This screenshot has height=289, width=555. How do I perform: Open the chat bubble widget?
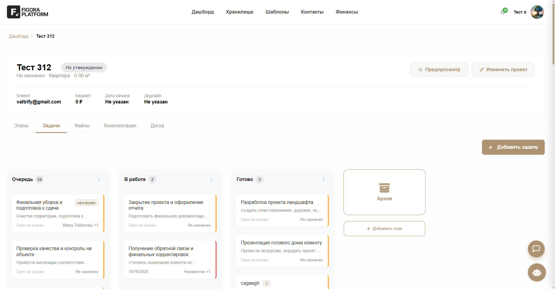coord(536,249)
